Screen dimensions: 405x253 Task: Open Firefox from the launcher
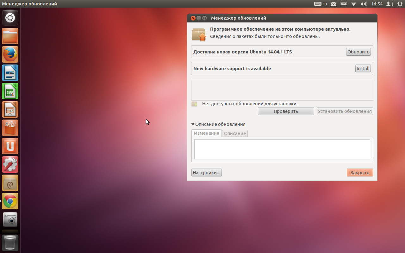point(10,54)
